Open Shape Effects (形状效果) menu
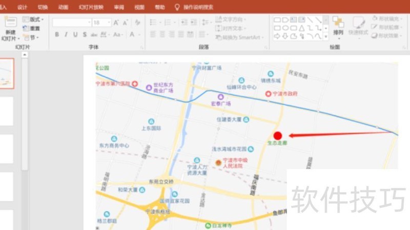The height and width of the screenshot is (230, 410). tap(387, 35)
